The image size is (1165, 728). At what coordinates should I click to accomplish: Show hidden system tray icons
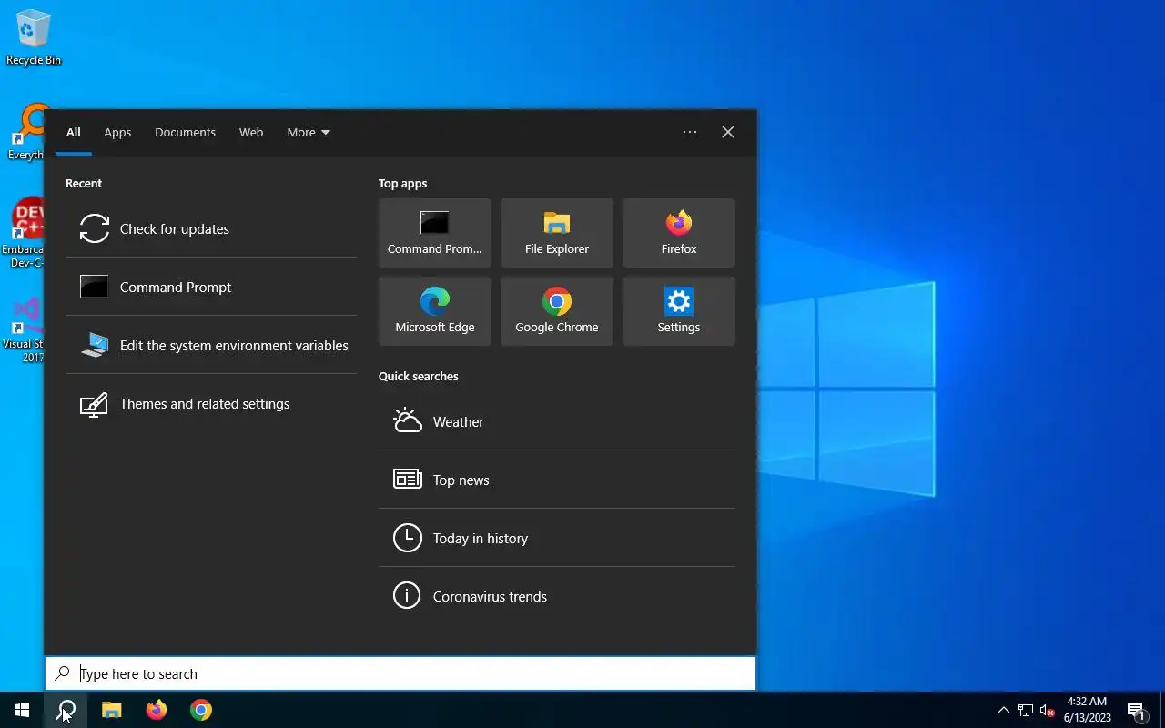1004,710
